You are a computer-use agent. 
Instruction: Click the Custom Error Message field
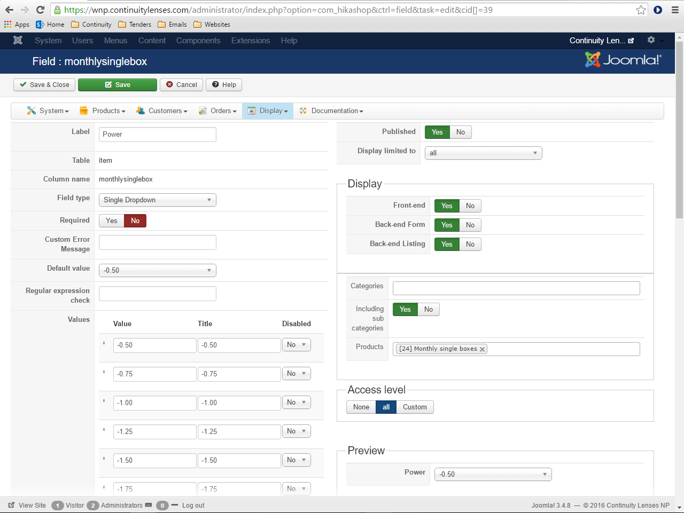tap(158, 242)
